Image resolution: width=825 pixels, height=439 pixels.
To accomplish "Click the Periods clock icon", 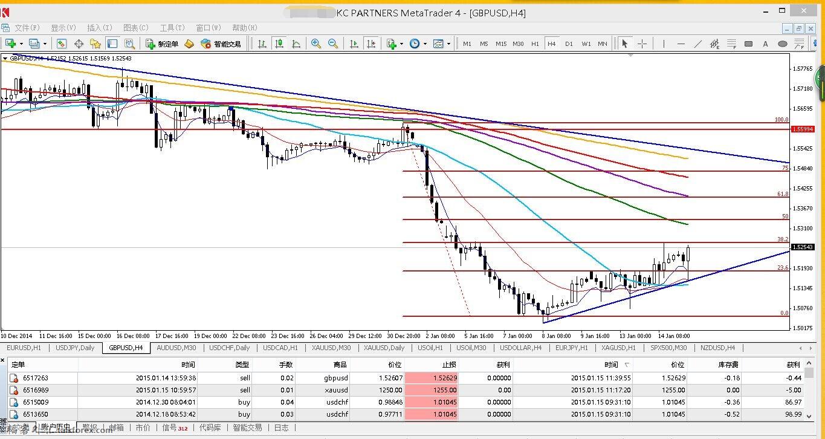I will click(414, 44).
